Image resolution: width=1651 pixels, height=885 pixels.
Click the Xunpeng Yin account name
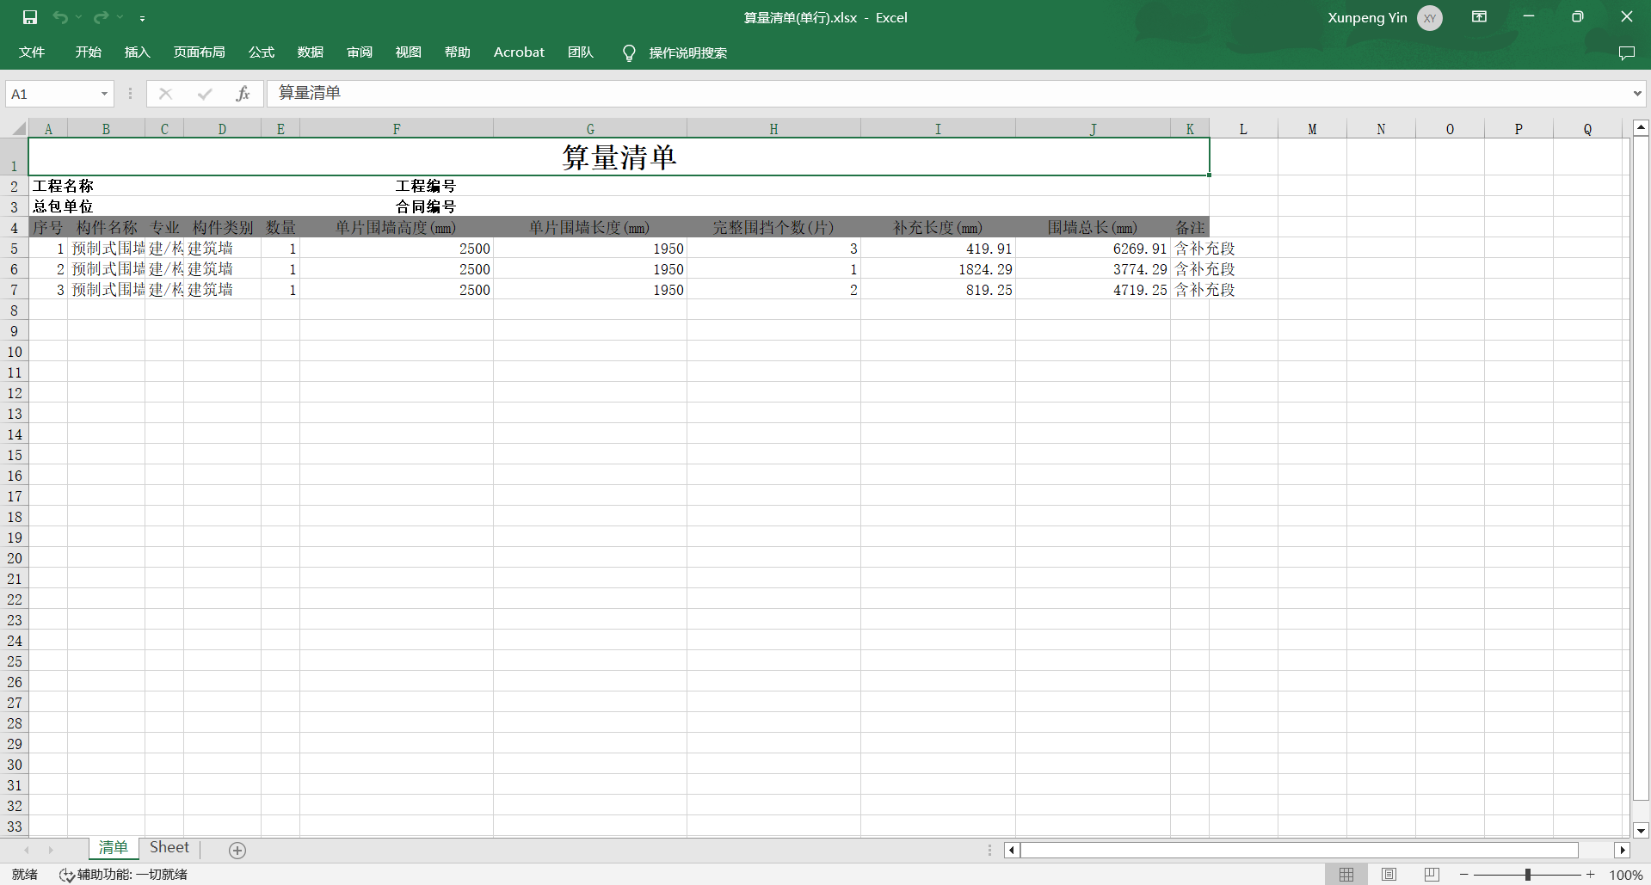coord(1367,17)
